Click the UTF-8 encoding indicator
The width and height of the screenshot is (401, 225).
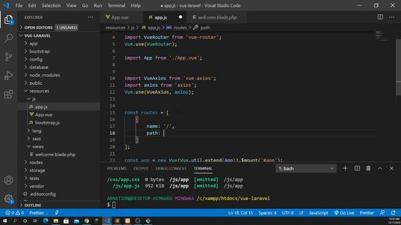point(288,212)
